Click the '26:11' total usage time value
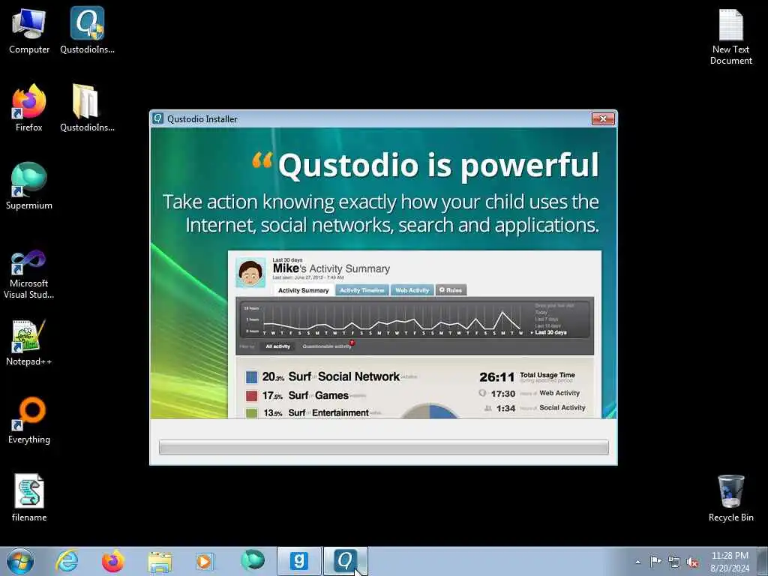This screenshot has height=576, width=768. tap(496, 376)
